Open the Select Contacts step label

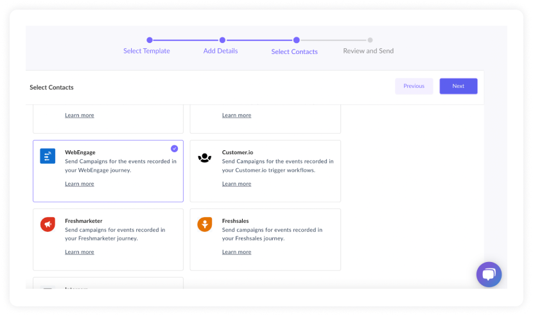(294, 51)
